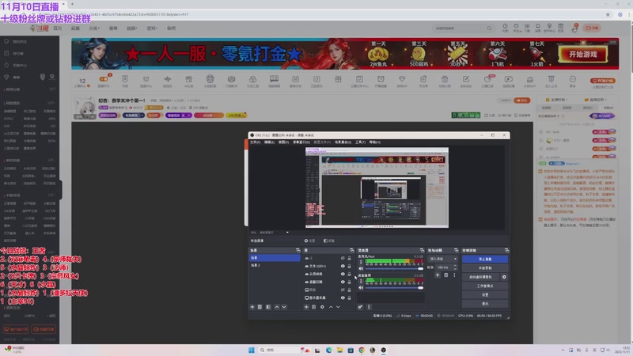Click 开始游戏 on the banner ad
Viewport: 633px width, 356px height.
(583, 55)
